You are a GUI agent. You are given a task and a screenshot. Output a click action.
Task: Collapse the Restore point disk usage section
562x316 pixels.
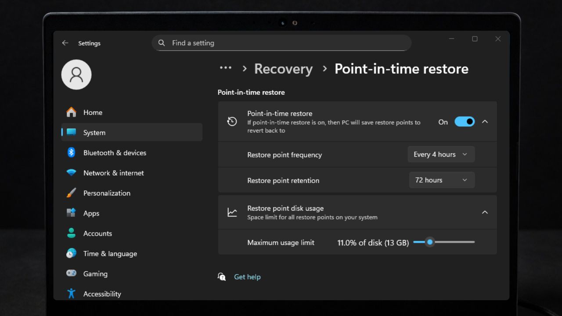(485, 212)
